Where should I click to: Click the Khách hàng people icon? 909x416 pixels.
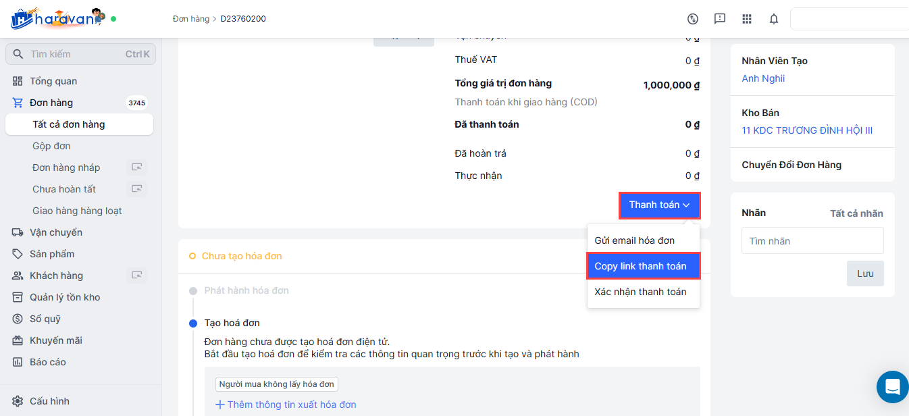pyautogui.click(x=18, y=276)
